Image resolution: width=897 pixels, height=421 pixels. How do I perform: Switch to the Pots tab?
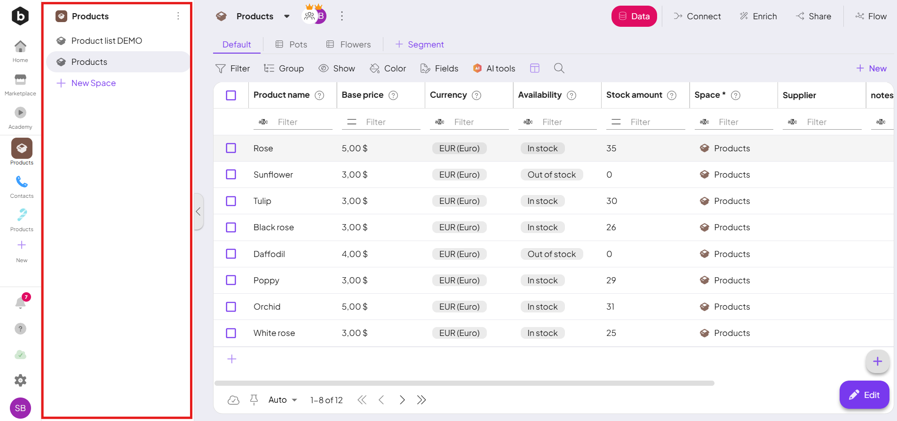click(x=291, y=45)
